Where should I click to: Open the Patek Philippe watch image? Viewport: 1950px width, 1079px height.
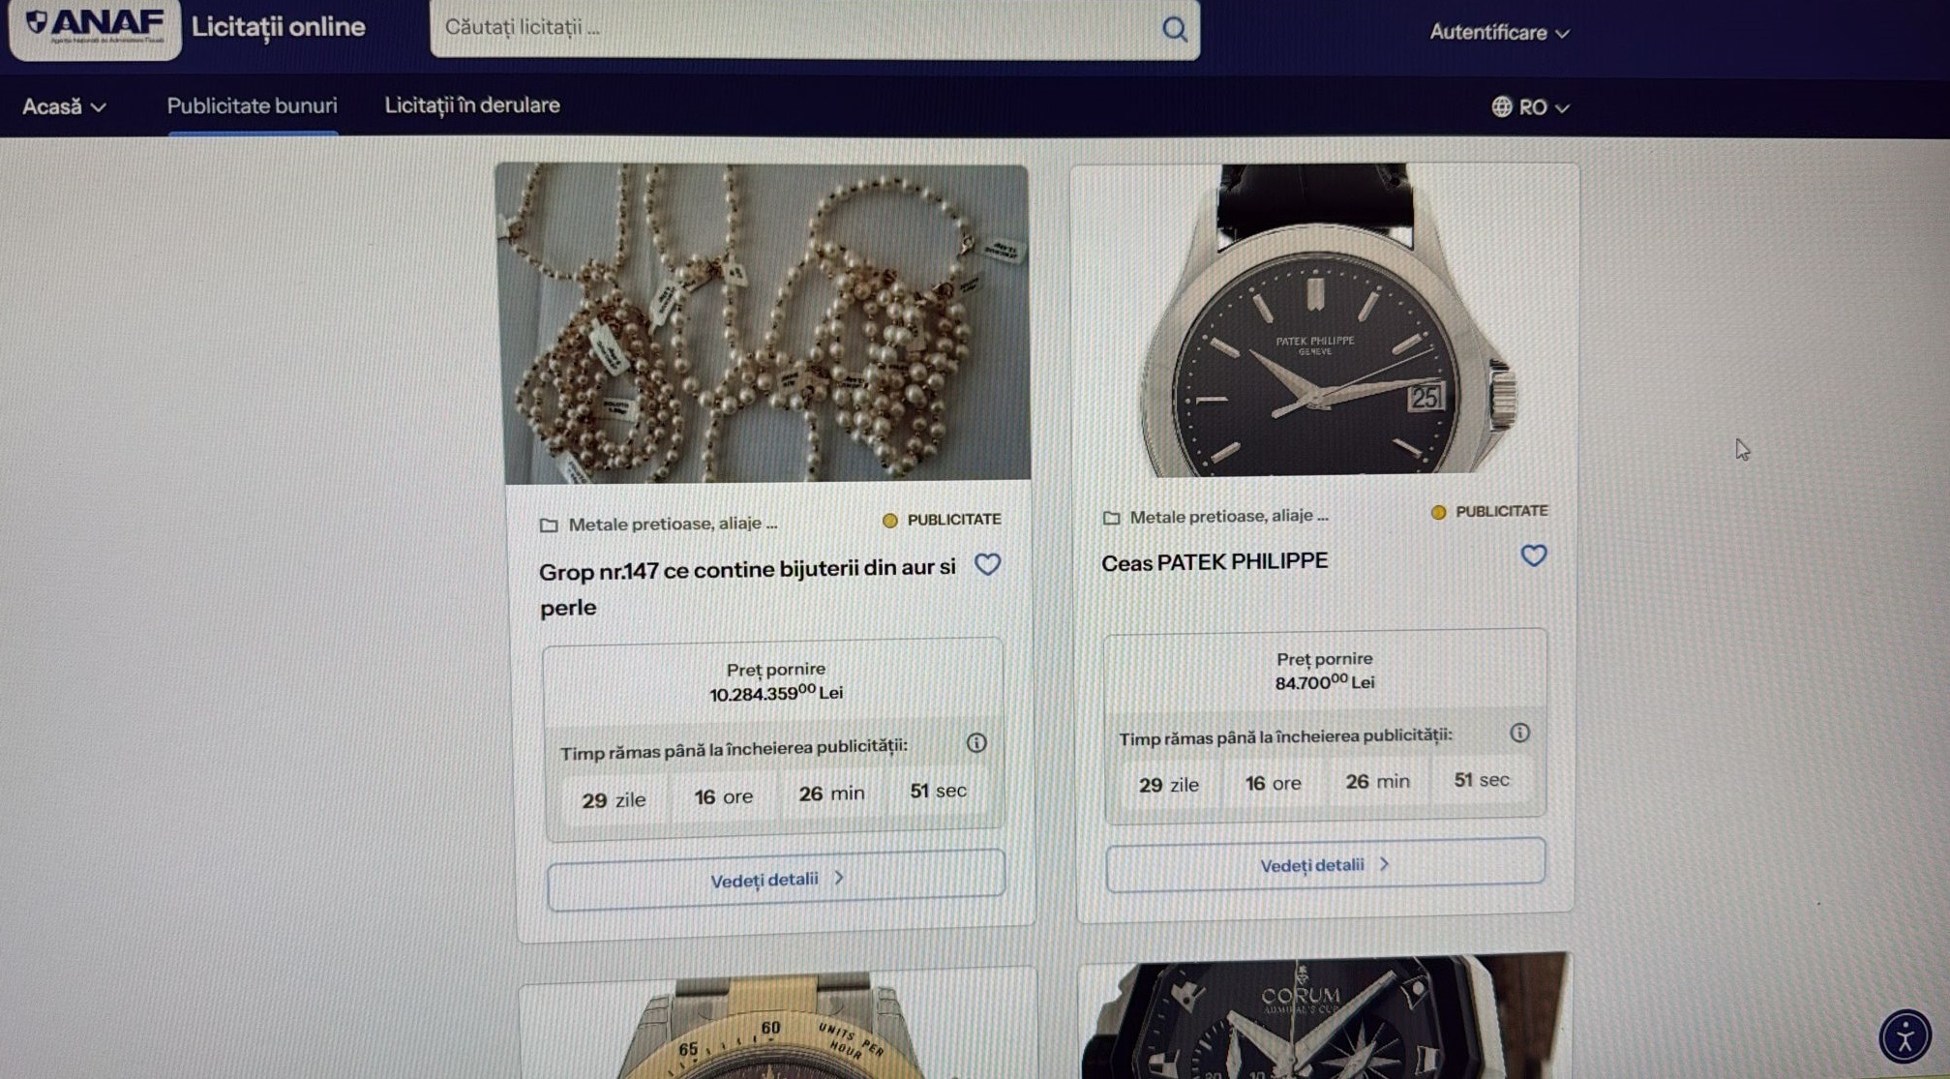coord(1324,319)
